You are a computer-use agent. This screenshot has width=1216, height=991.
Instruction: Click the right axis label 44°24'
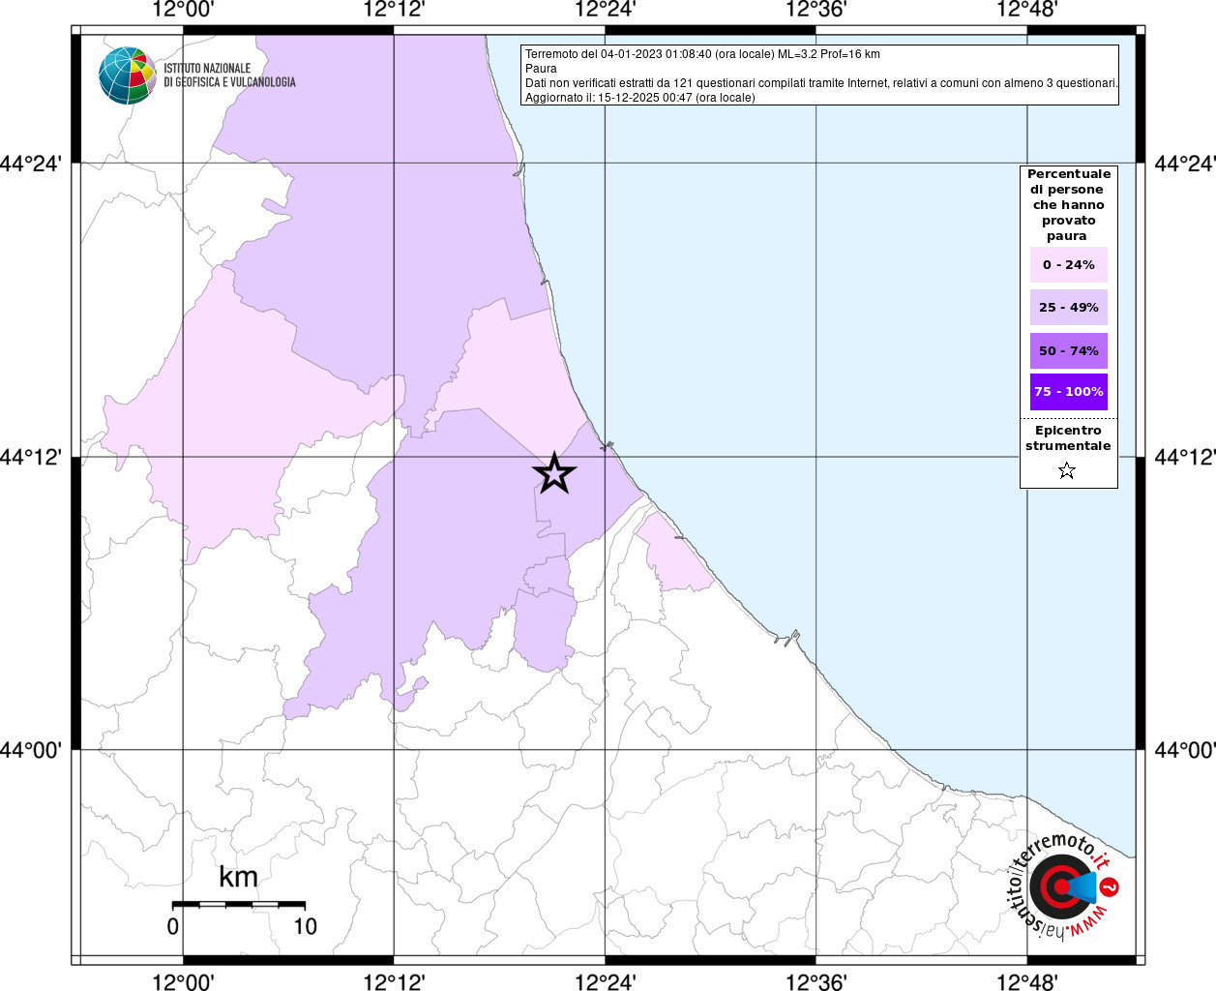1185,164
